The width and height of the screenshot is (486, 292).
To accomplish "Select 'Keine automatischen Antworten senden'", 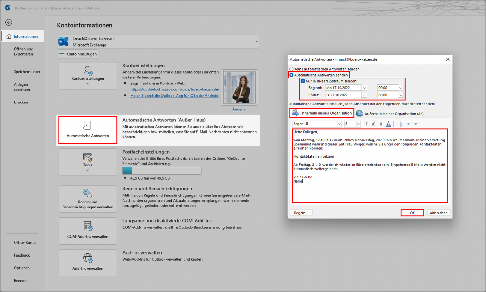I will tap(291, 69).
